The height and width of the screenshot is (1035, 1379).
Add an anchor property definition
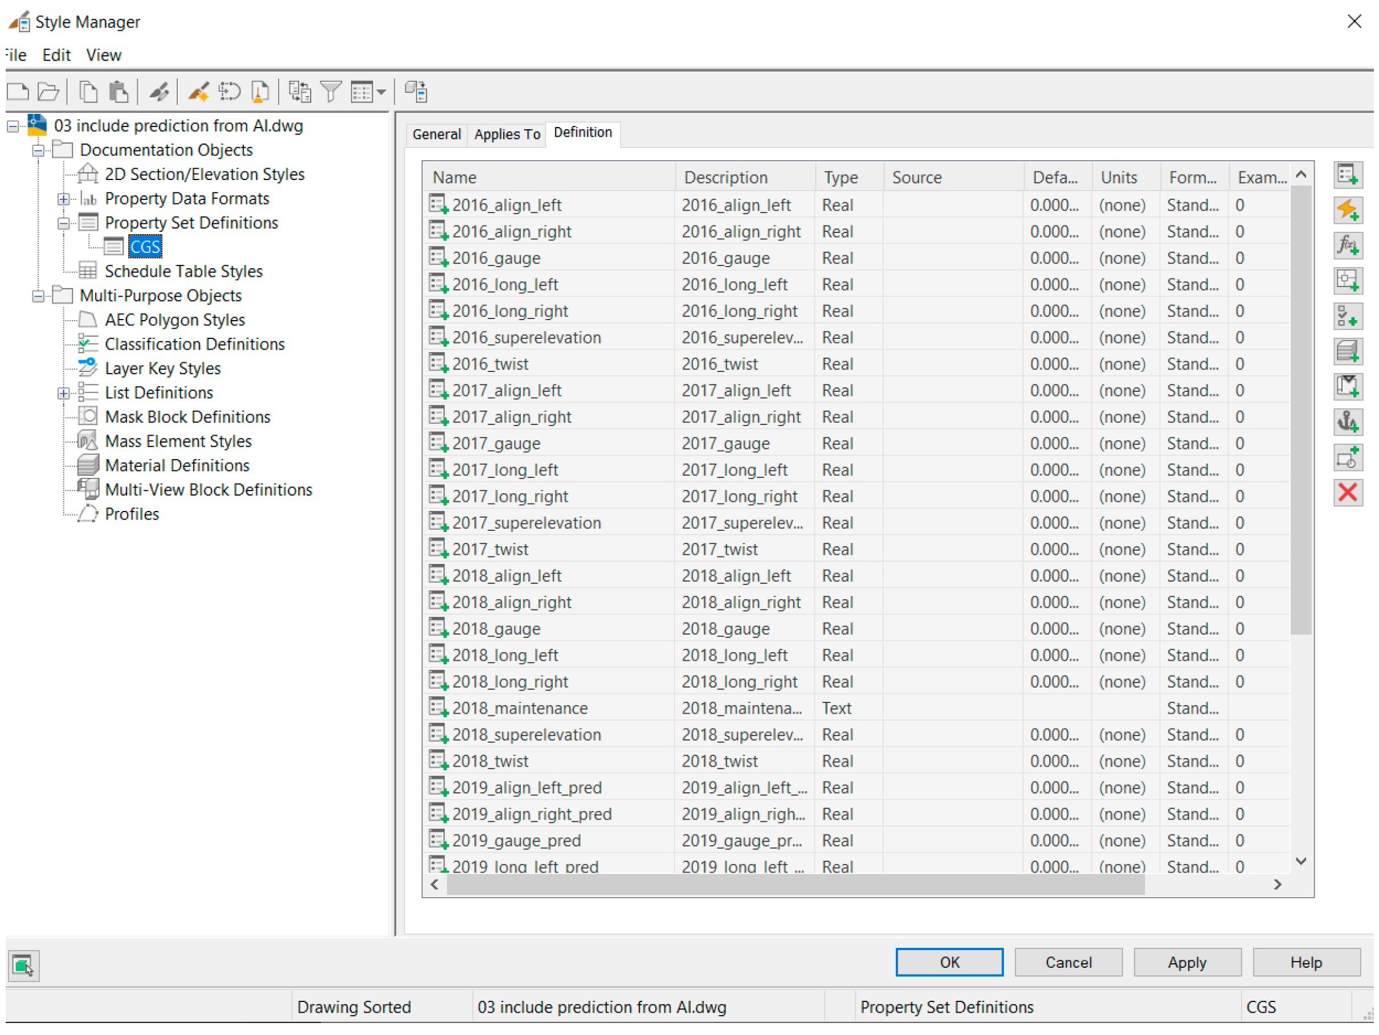pos(1347,423)
